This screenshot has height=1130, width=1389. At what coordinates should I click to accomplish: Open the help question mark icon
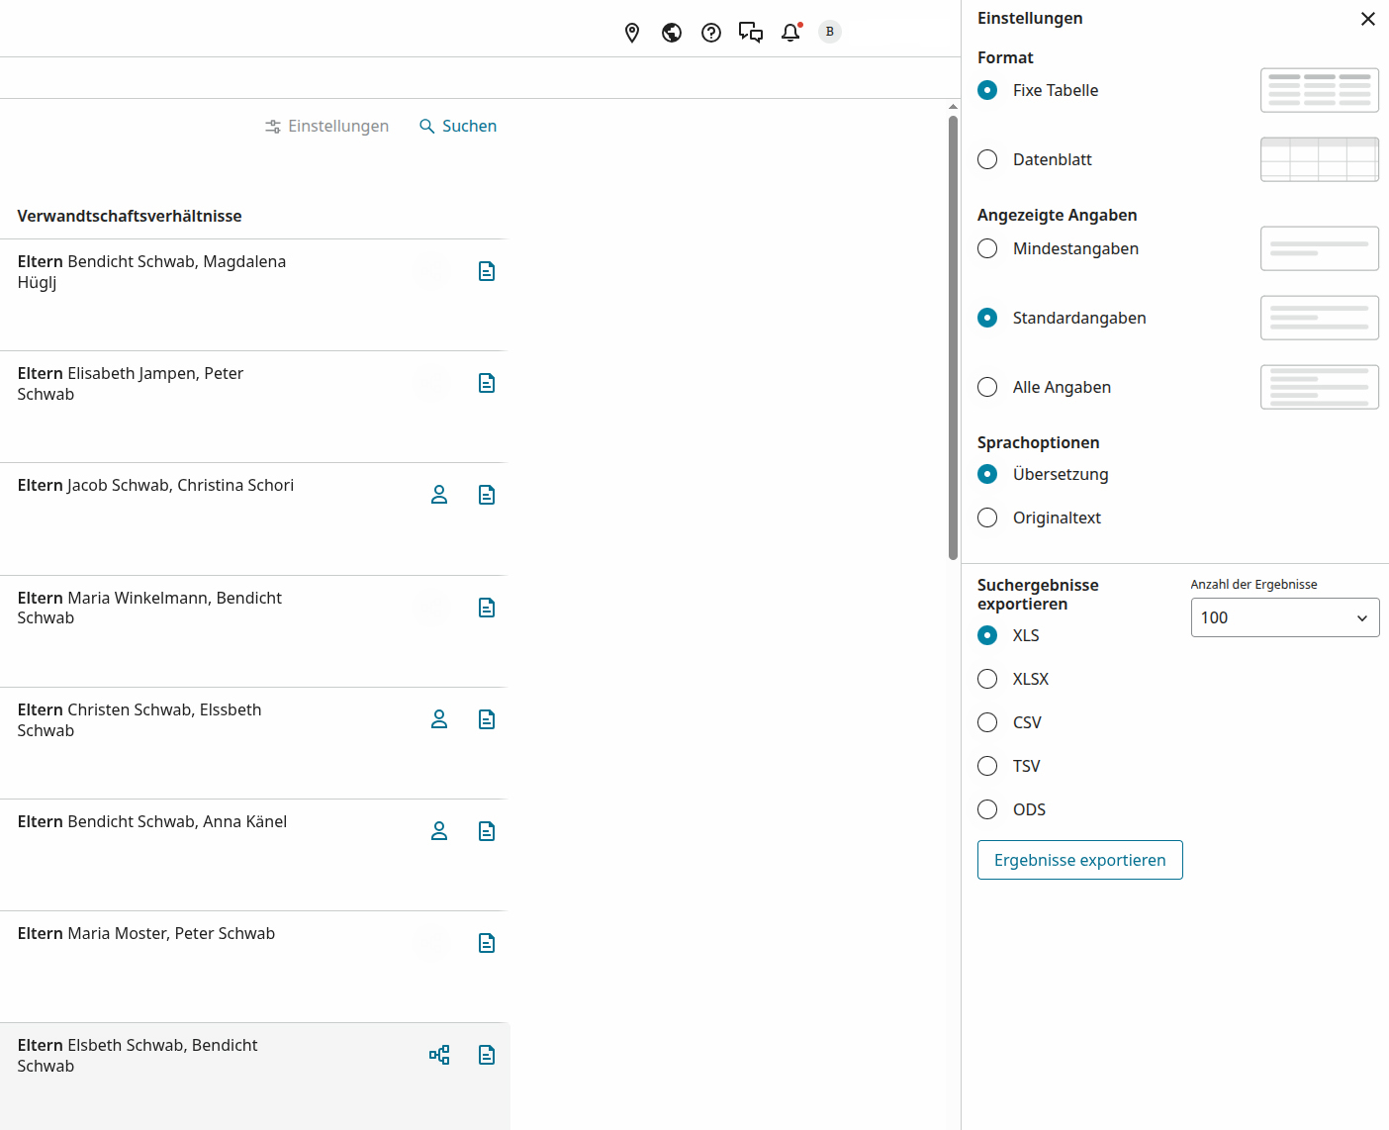click(711, 33)
